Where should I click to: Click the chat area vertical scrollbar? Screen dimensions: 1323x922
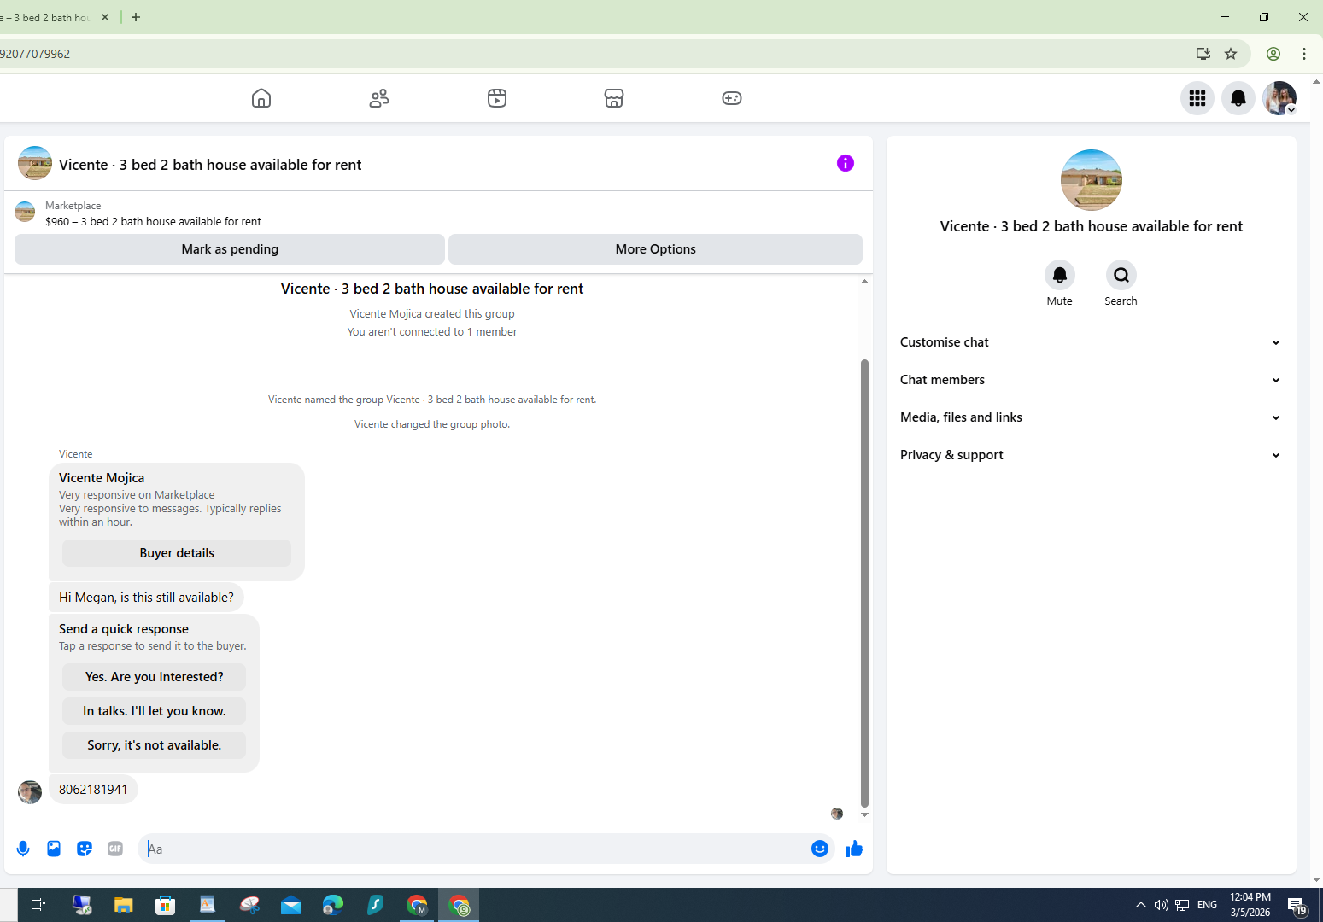click(864, 583)
